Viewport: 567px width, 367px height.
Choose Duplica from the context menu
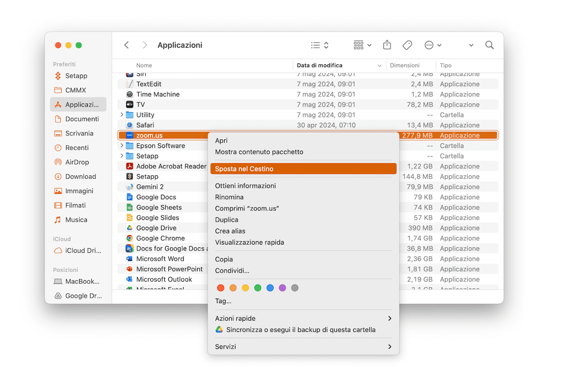point(303,220)
